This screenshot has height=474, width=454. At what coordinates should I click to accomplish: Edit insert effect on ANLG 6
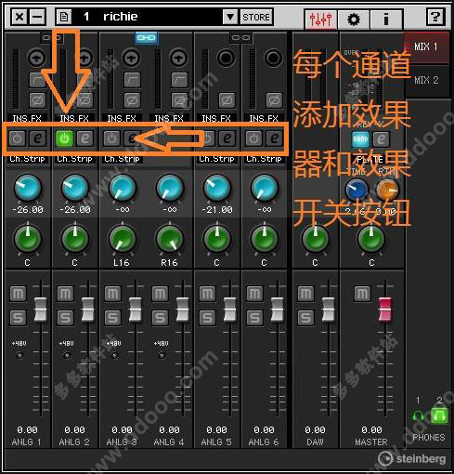click(274, 138)
